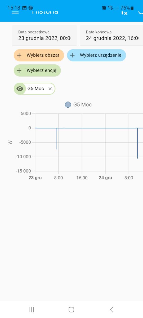Tap the Android back navigation arrow
Screen dimensions: 143x318
(111, 309)
